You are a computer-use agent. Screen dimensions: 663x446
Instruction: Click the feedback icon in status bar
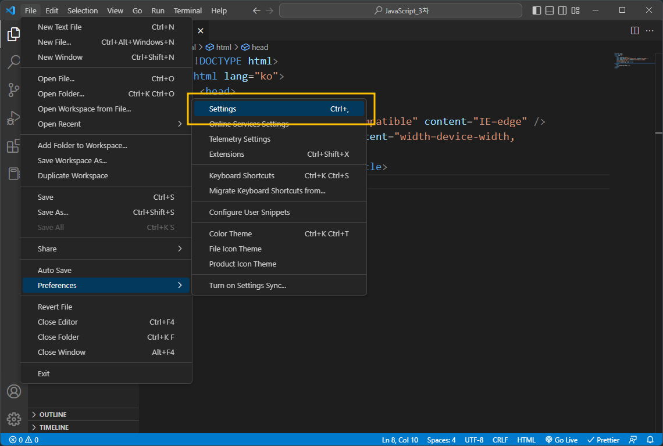[x=633, y=440]
